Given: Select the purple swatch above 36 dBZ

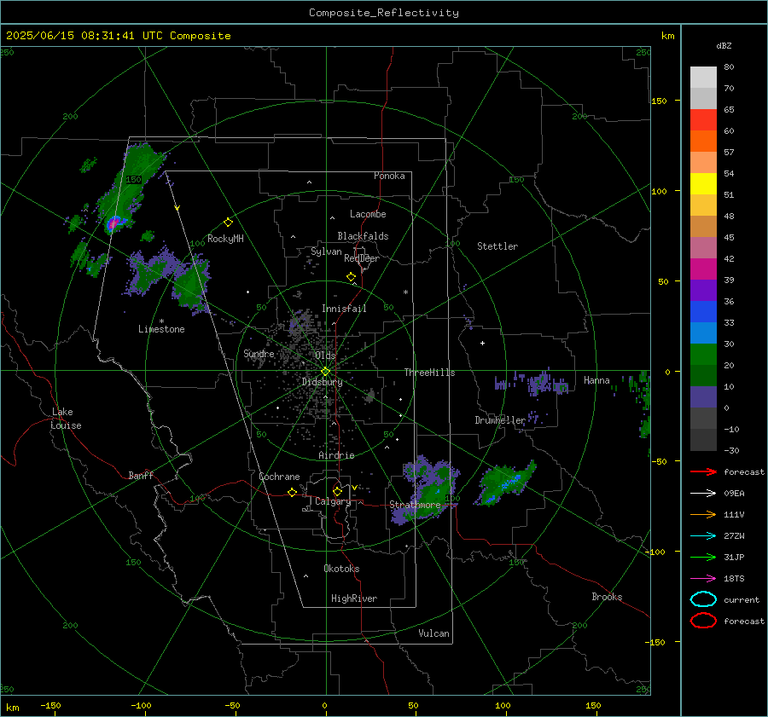Looking at the screenshot, I should pos(703,291).
